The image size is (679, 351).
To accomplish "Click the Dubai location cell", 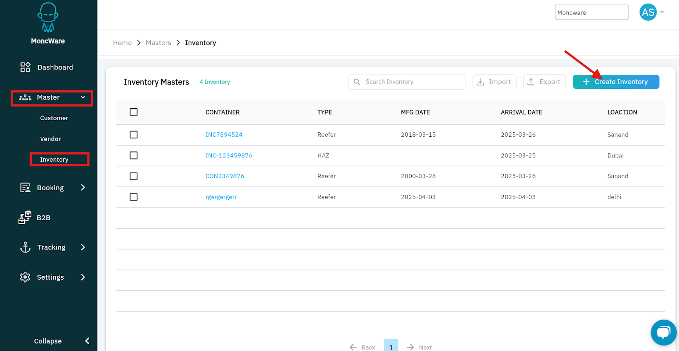I will [x=615, y=155].
